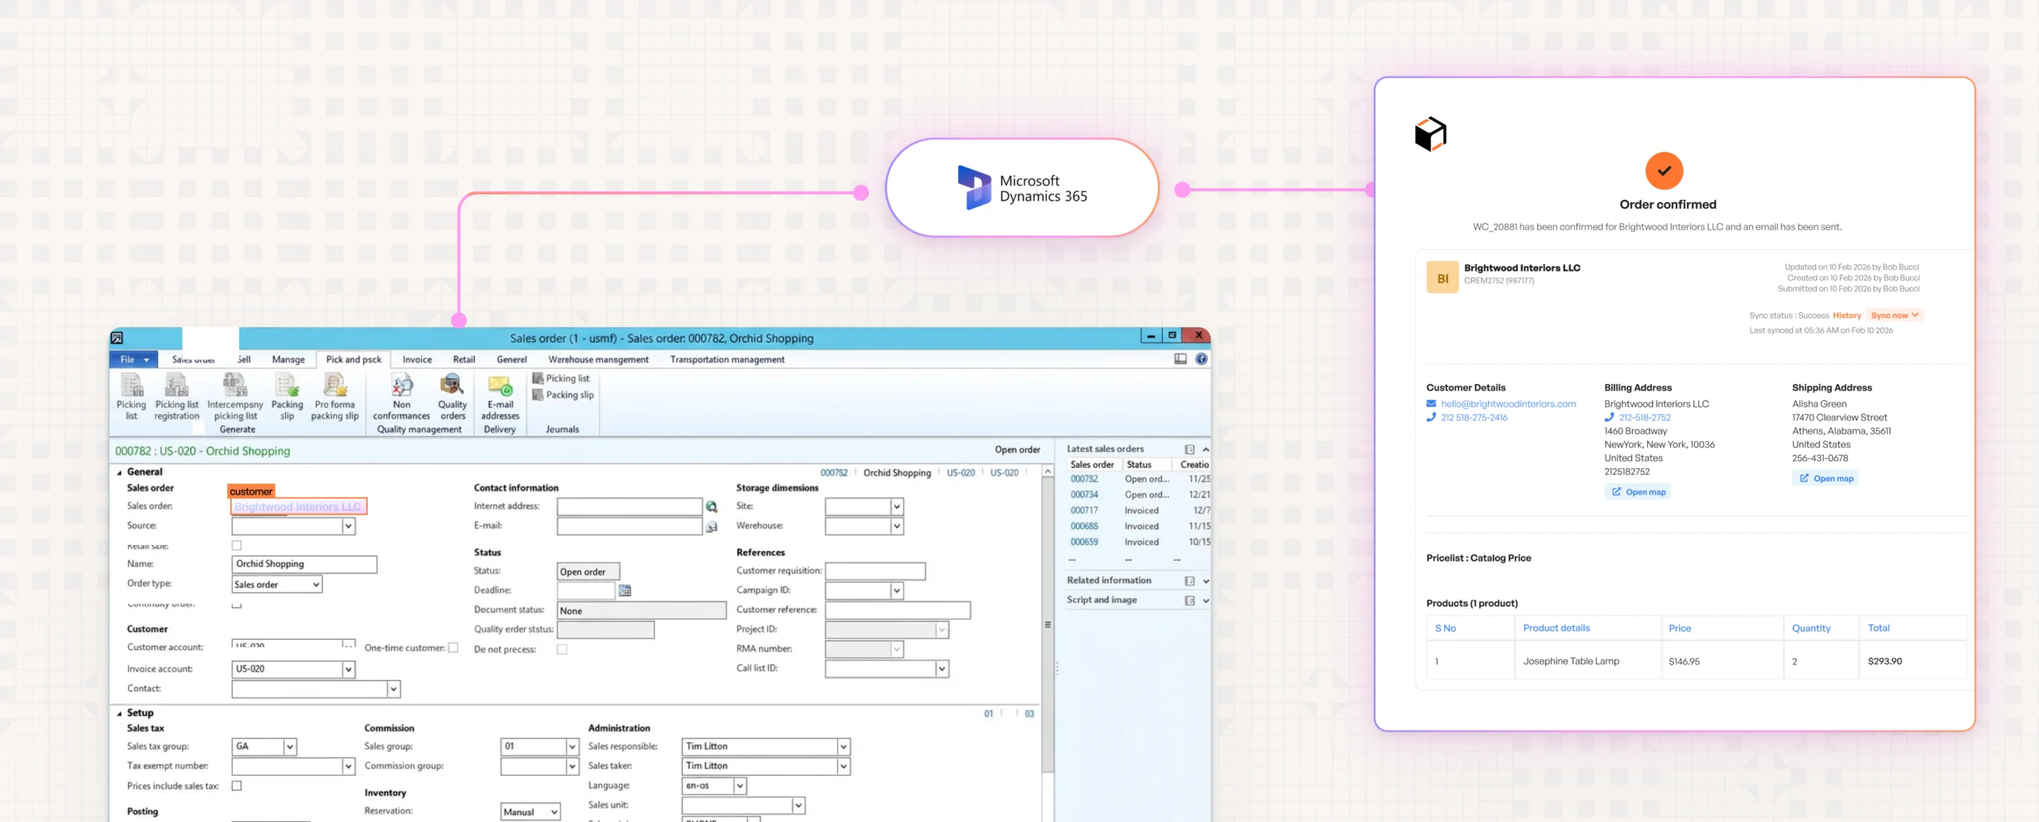This screenshot has width=2039, height=822.
Task: Open sales order 000688 in Latest sales orders
Action: 1084,526
